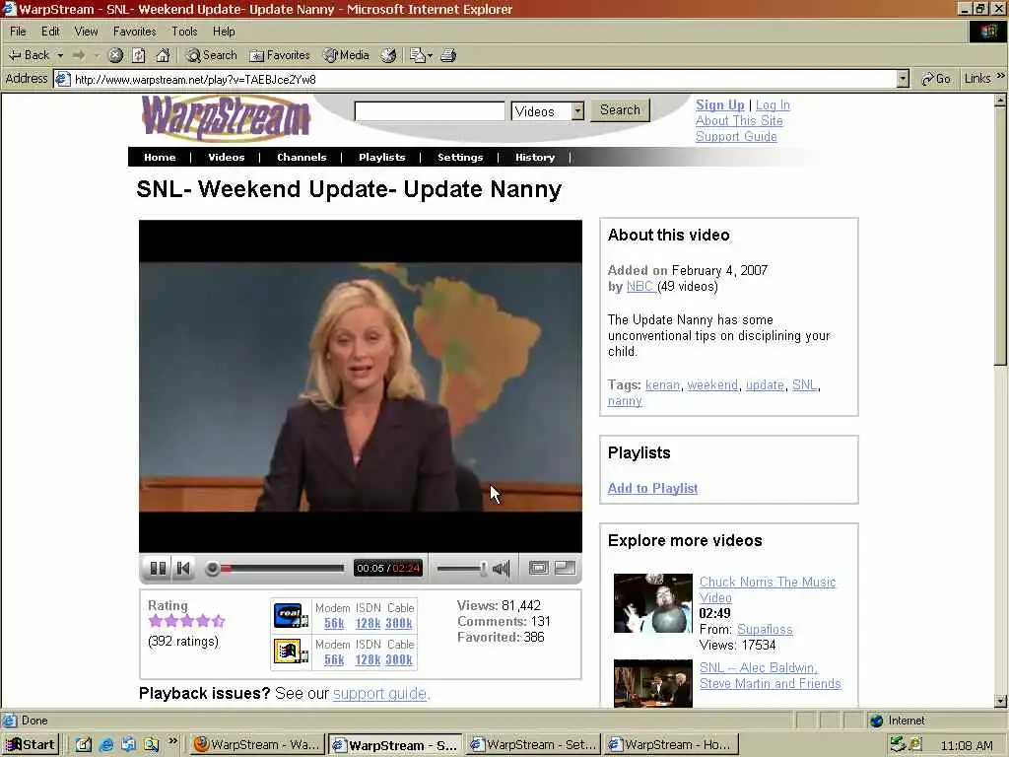Viewport: 1009px width, 757px height.
Task: Open the Support Guide header link
Action: click(x=736, y=136)
